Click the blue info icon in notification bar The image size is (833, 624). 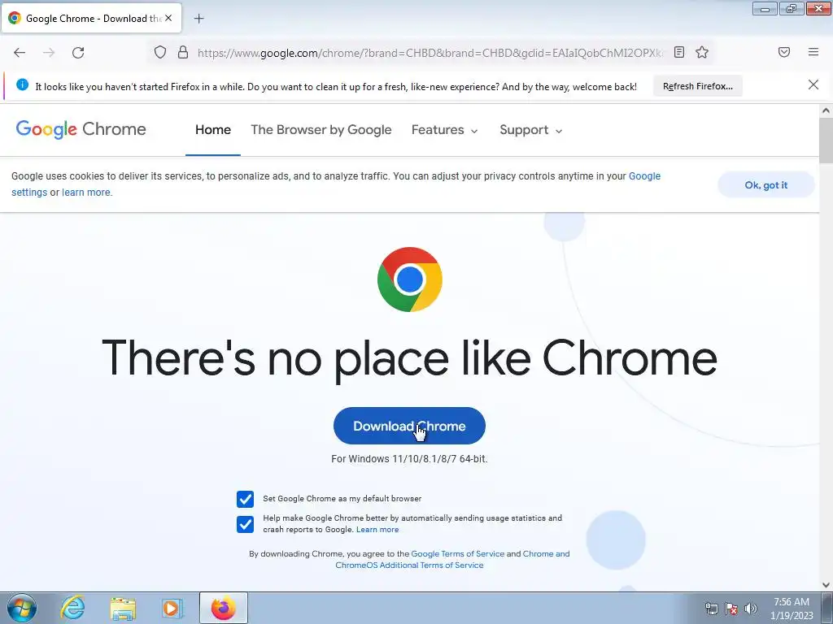(22, 84)
